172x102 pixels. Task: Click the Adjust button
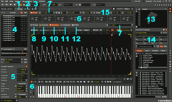pos(87,30)
